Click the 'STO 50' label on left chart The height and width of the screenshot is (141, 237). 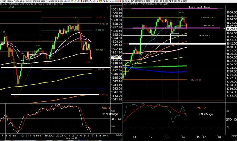coord(116,119)
